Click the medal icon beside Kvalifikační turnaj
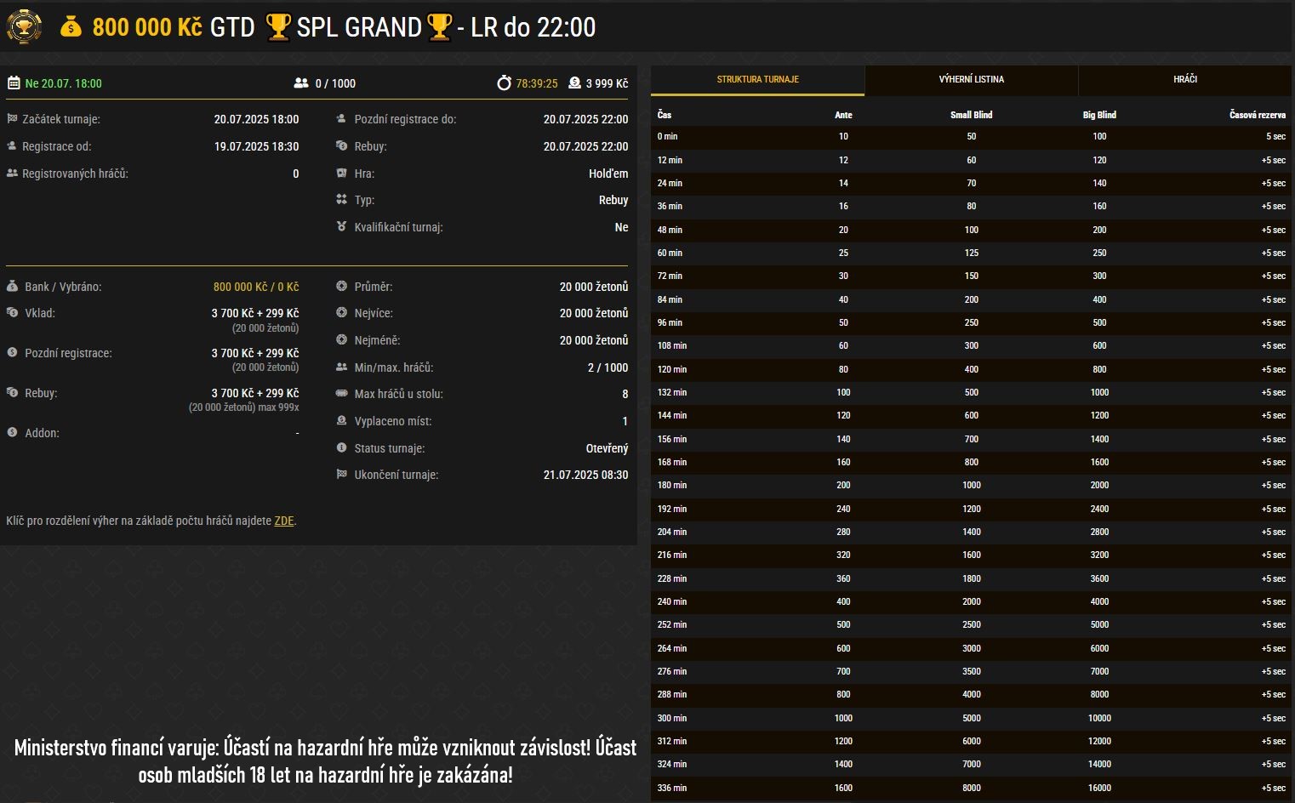This screenshot has width=1295, height=803. coord(341,226)
